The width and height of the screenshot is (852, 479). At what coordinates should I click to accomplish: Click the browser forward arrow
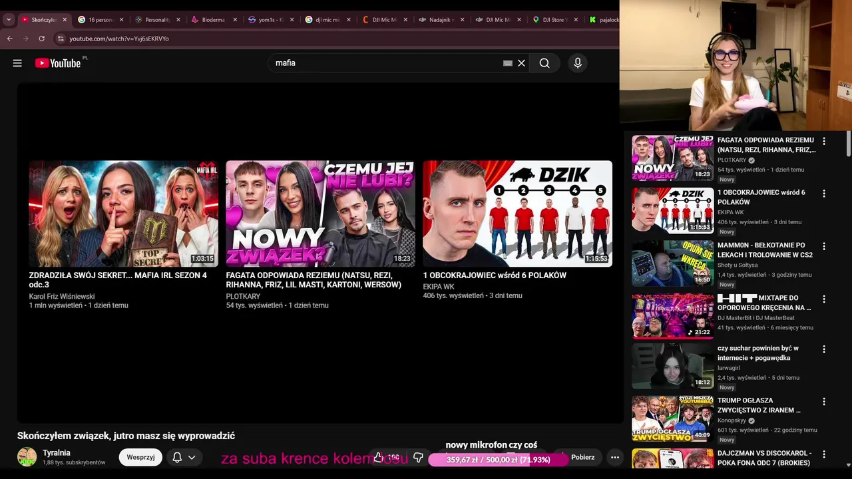point(26,39)
